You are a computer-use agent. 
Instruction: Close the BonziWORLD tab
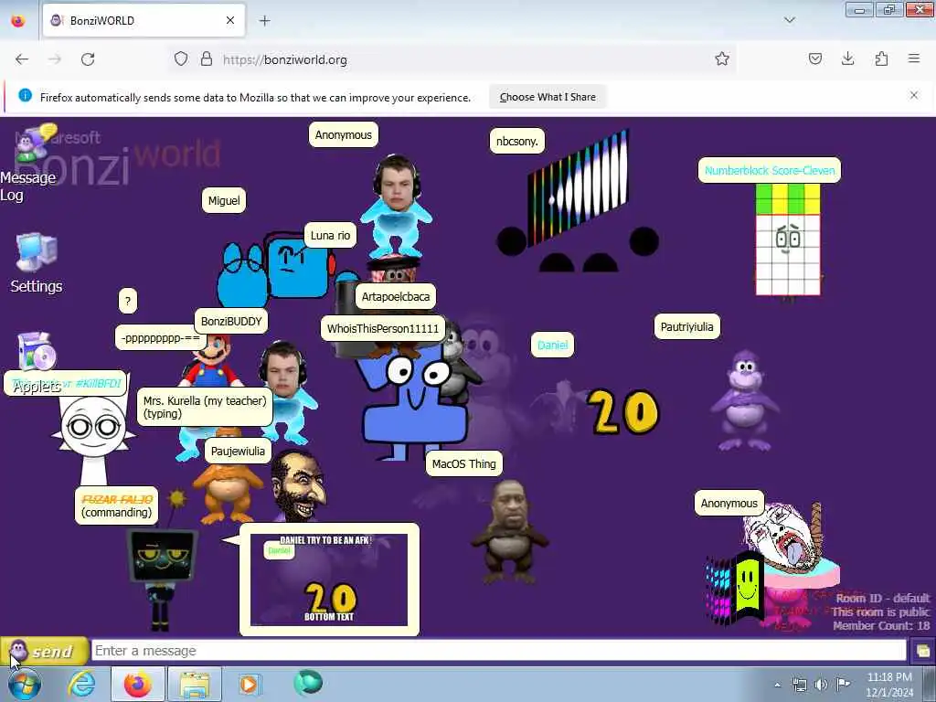[230, 20]
